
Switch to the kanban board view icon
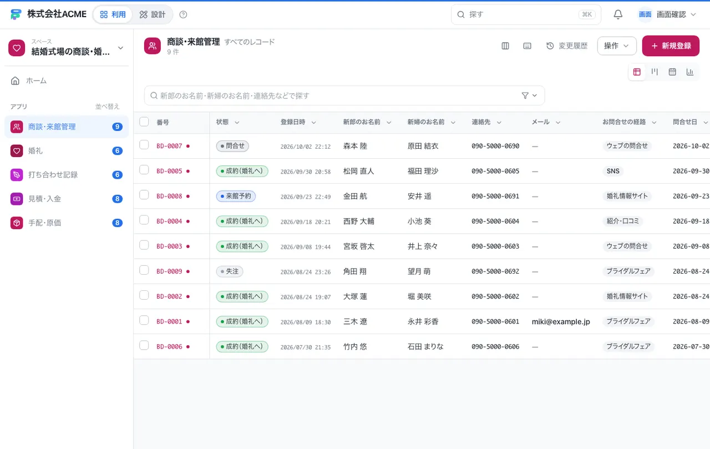click(655, 72)
